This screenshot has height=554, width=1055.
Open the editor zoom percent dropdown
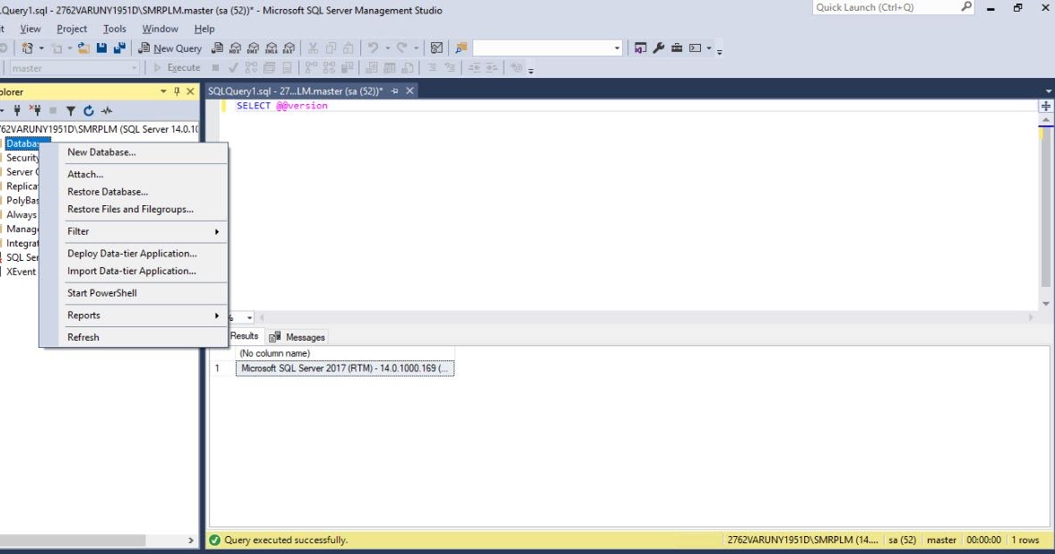point(249,317)
